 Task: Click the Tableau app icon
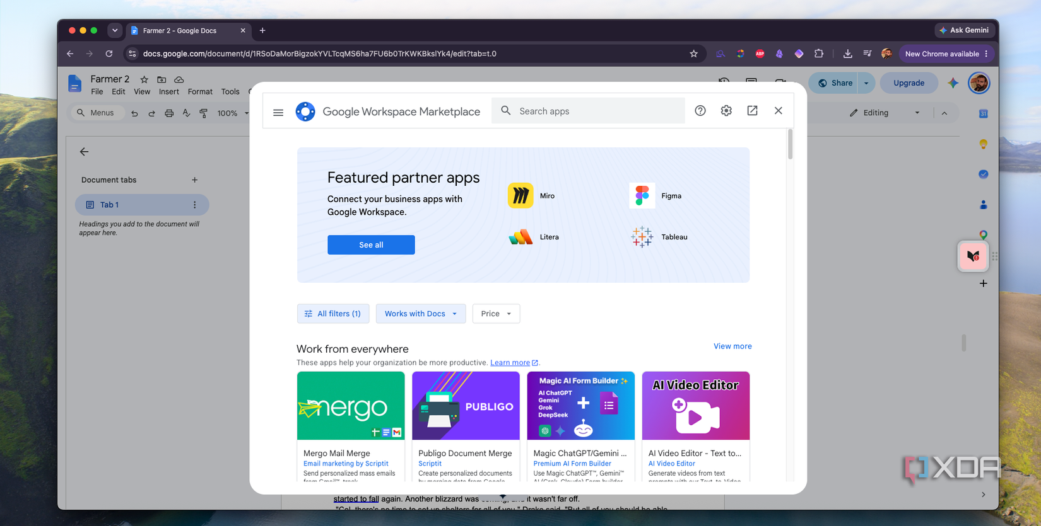(x=642, y=237)
